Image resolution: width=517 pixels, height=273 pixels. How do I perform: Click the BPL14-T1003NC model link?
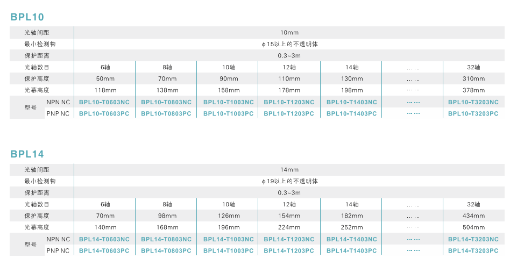click(x=228, y=239)
